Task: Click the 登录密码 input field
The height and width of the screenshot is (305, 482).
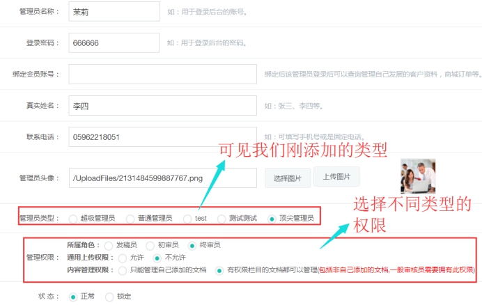Action: (x=114, y=42)
